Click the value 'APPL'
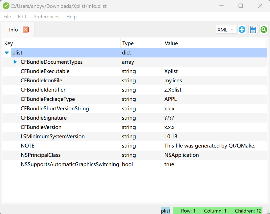Viewport: 270px width, 214px height. click(x=170, y=99)
